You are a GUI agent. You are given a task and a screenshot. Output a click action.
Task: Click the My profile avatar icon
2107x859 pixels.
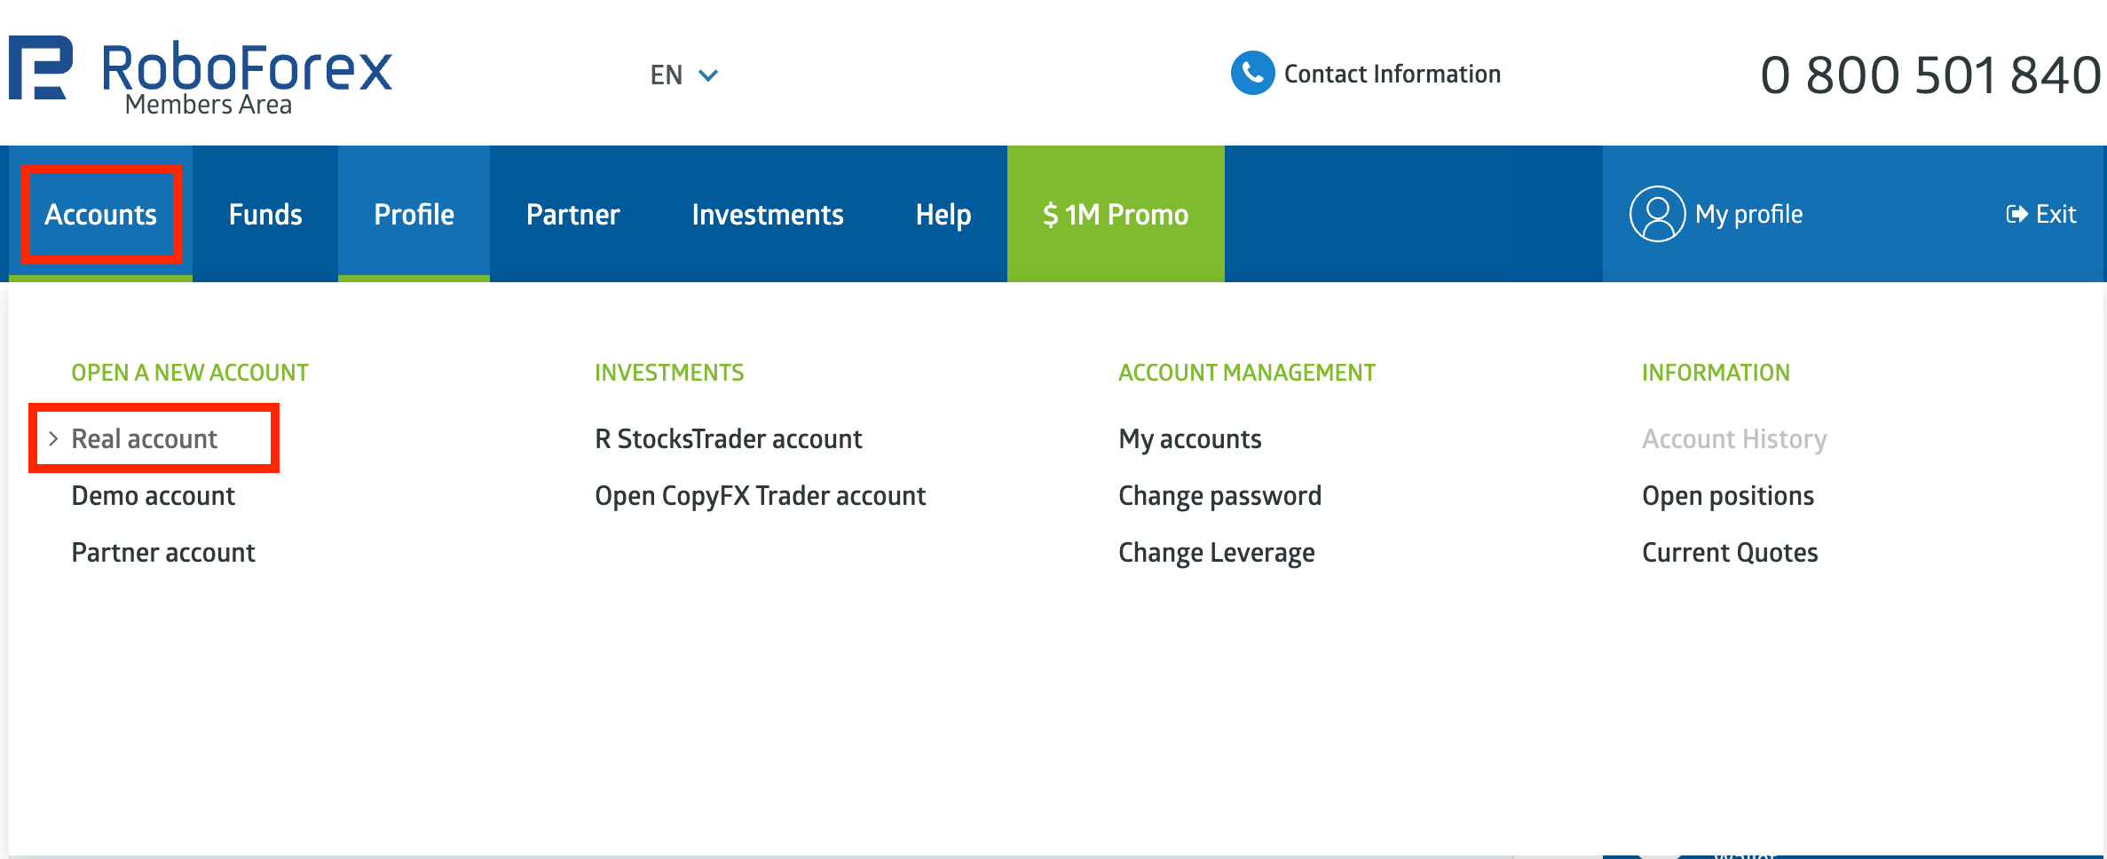pyautogui.click(x=1657, y=214)
